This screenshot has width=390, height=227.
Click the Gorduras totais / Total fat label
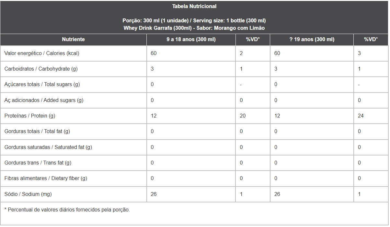[37, 131]
